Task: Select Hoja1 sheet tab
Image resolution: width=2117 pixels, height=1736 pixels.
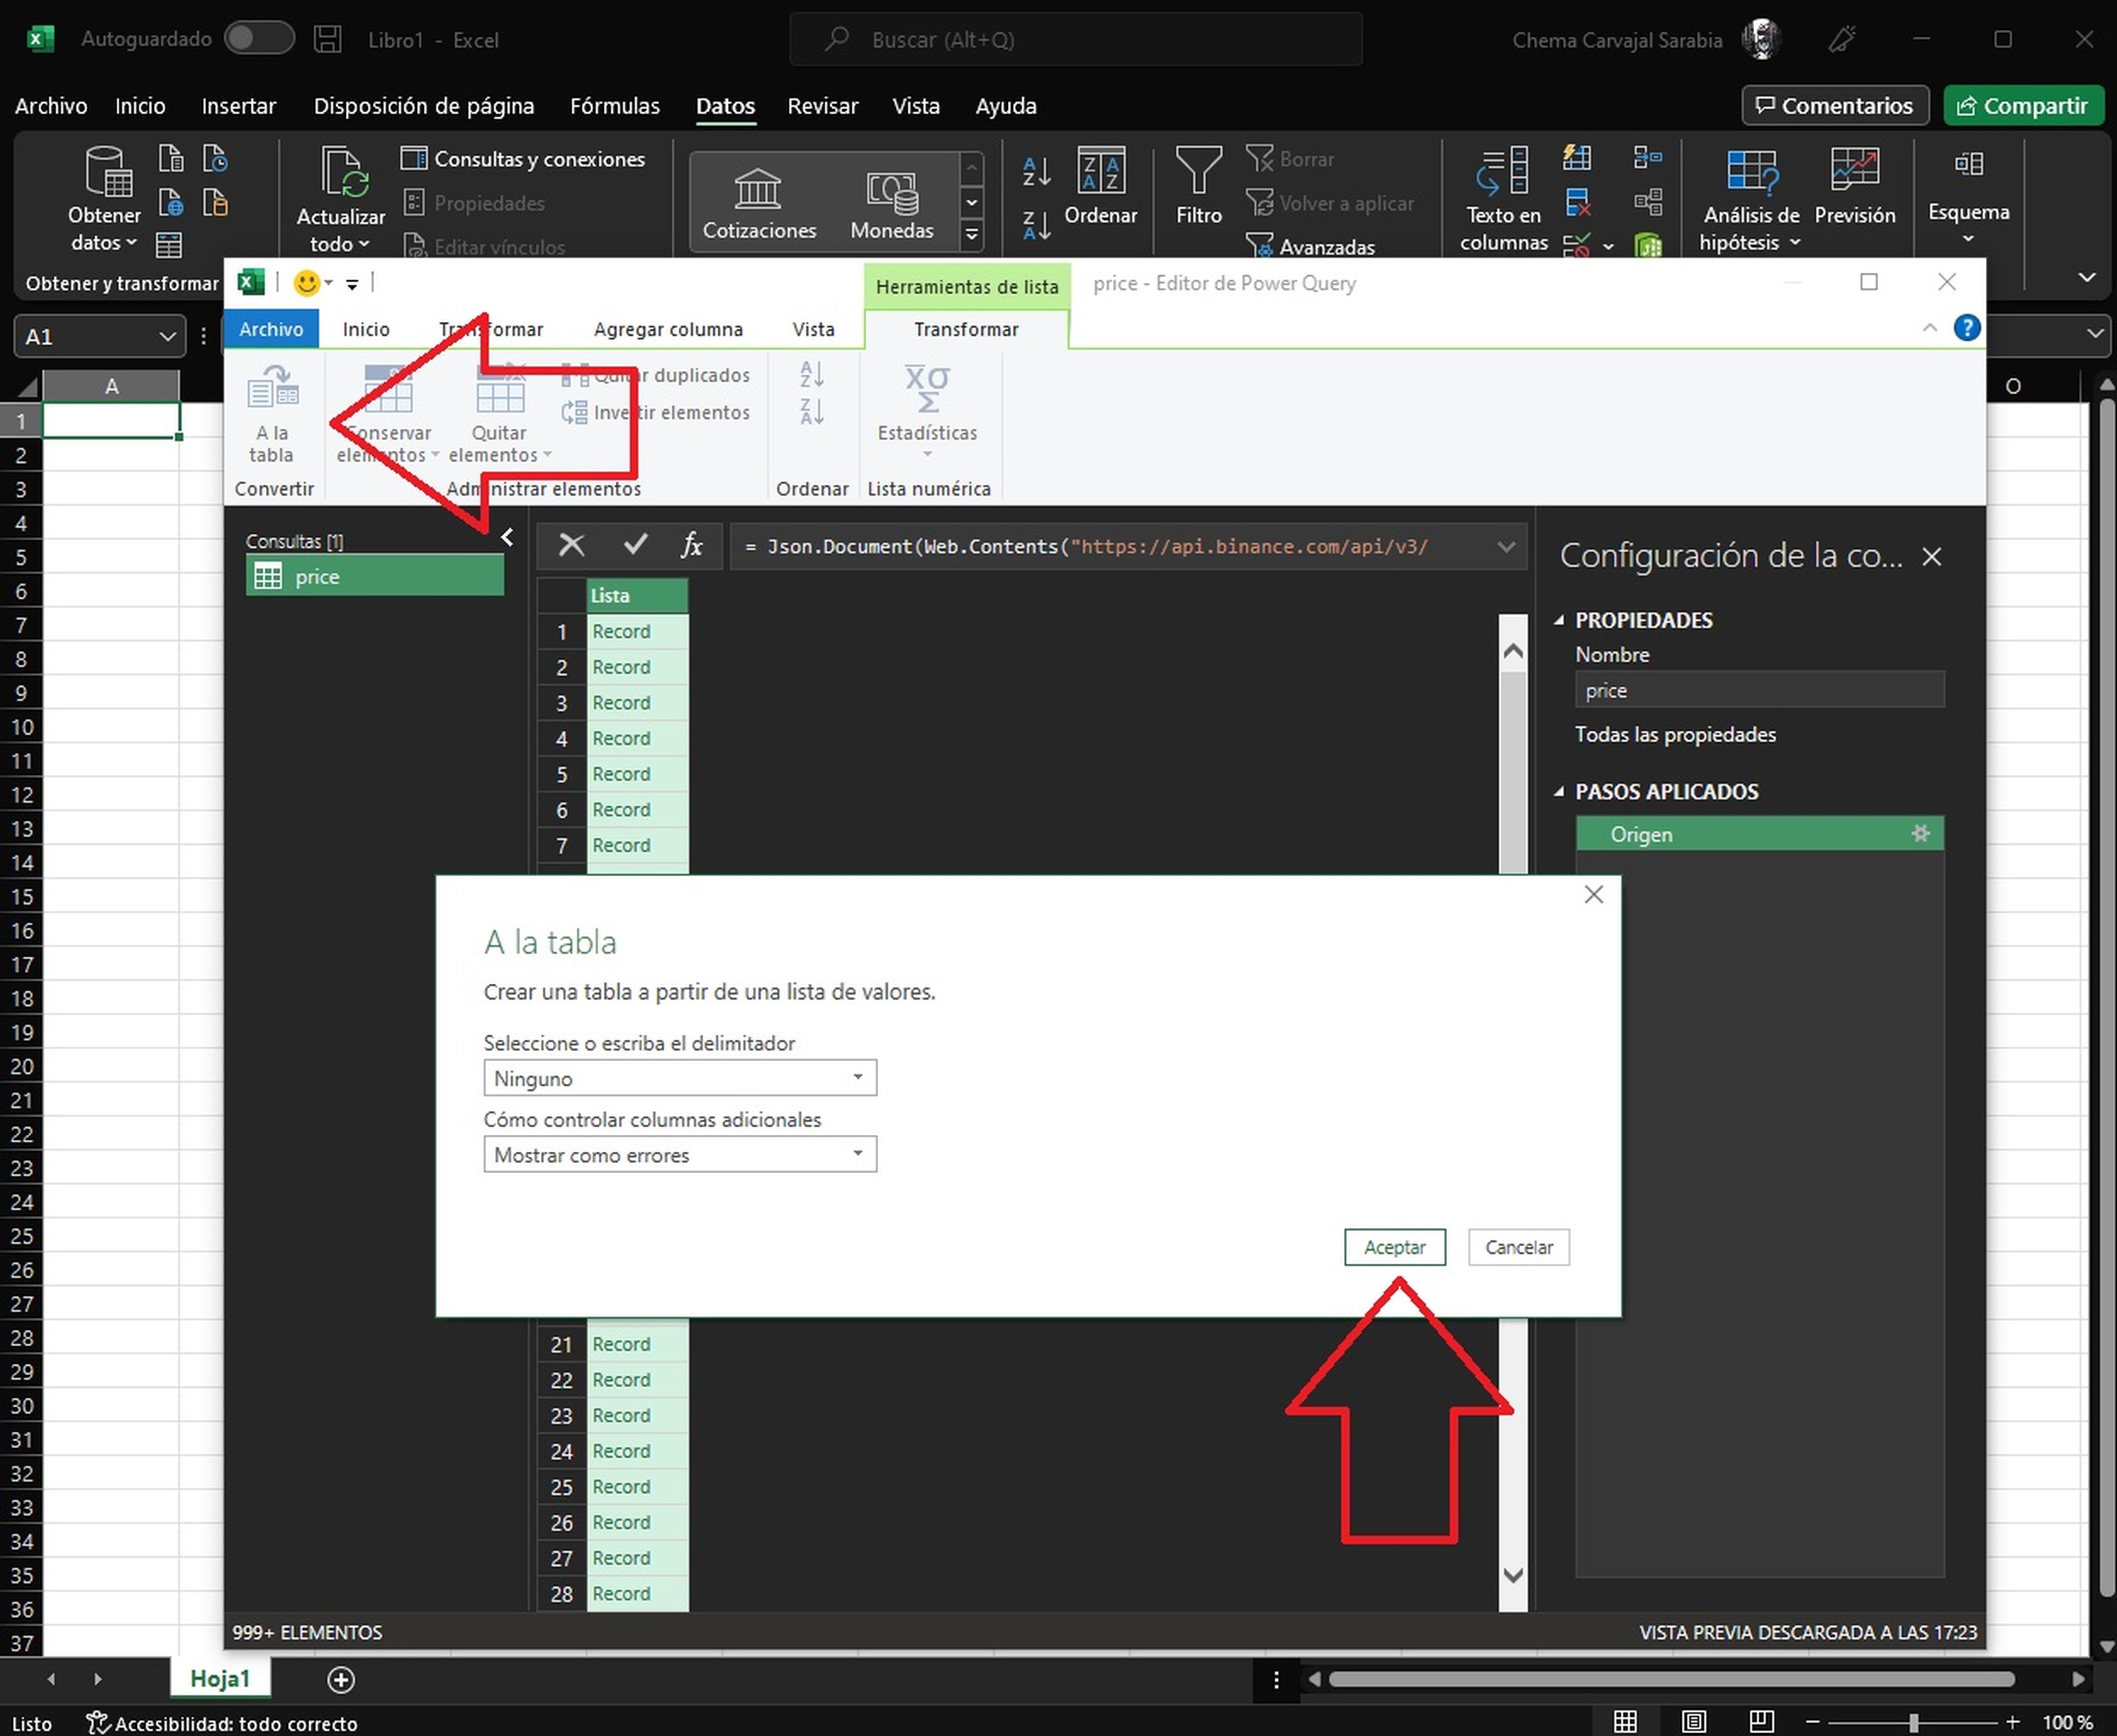Action: point(220,1679)
